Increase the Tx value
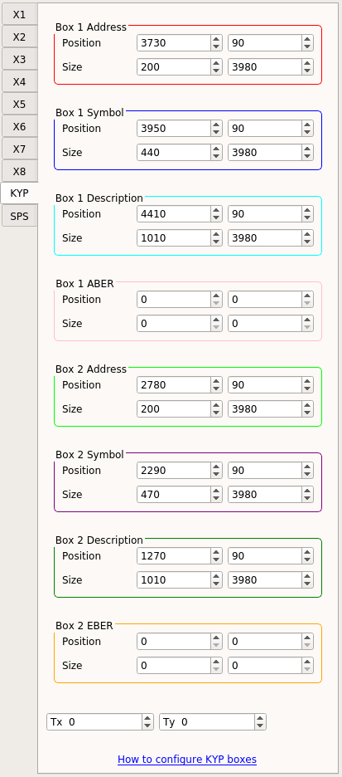The width and height of the screenshot is (342, 777). tap(147, 718)
